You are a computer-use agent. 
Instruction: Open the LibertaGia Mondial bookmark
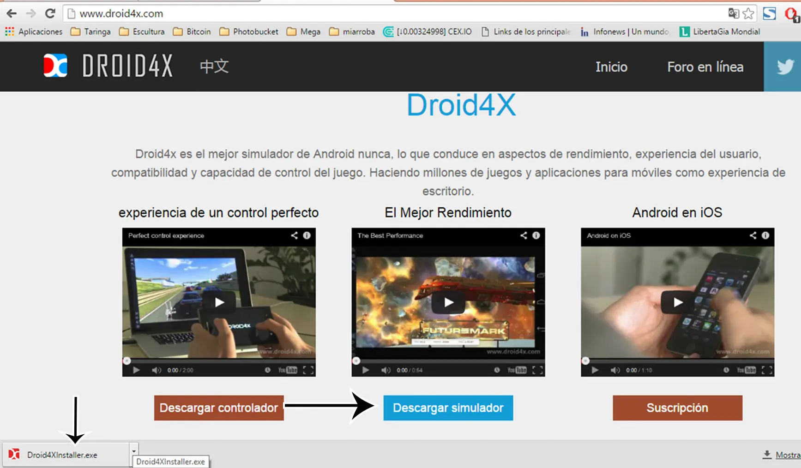pyautogui.click(x=720, y=31)
